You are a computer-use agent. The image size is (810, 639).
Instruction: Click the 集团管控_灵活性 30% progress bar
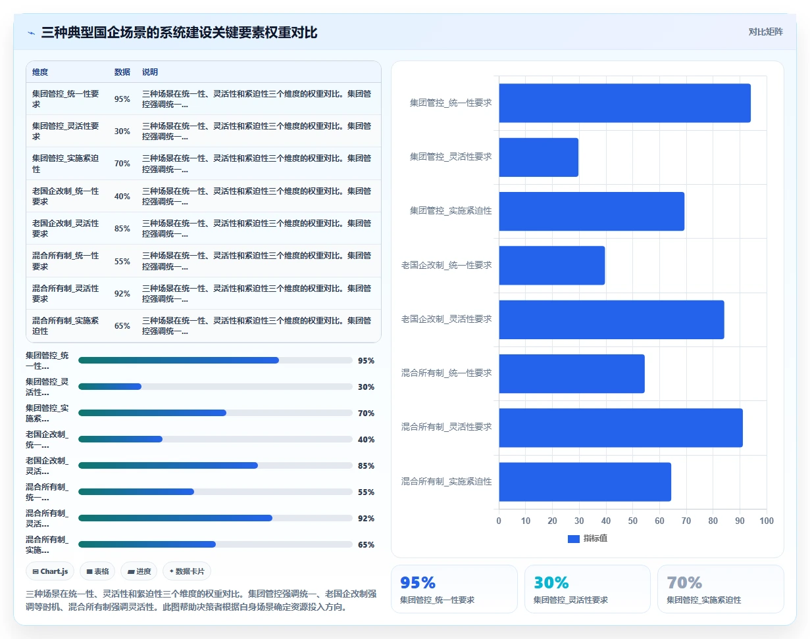[215, 387]
